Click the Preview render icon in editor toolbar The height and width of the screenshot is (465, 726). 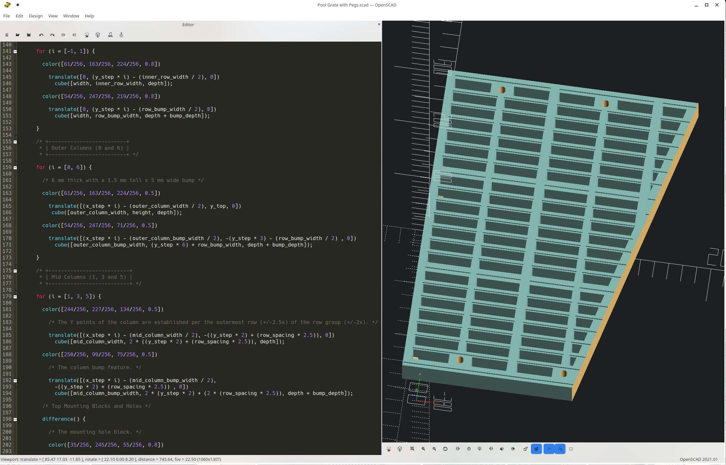[x=87, y=35]
